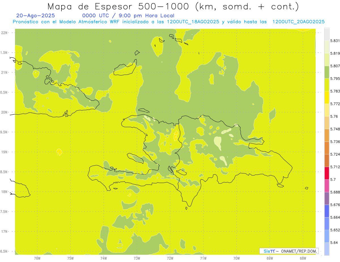This screenshot has height=262, width=340.
Task: Pick the pink 5.688–5.7 colorbar swatch
Action: point(327,186)
